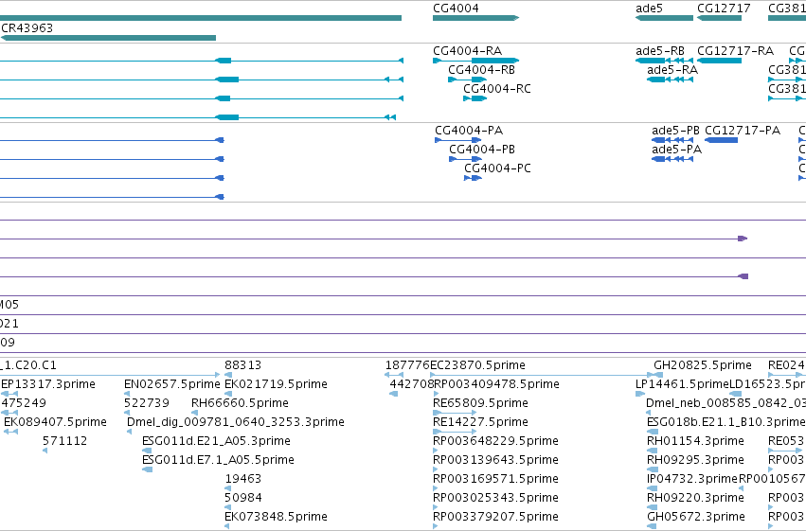Viewport: 806px width, 531px height.
Task: Click the EK073848.5prime EST
Action: (227, 526)
